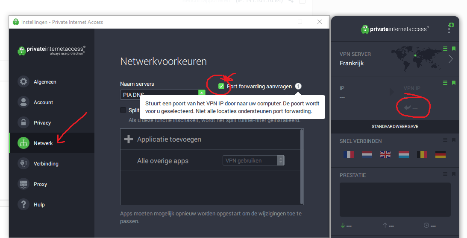Open the Account settings section
The image size is (467, 238).
52,102
